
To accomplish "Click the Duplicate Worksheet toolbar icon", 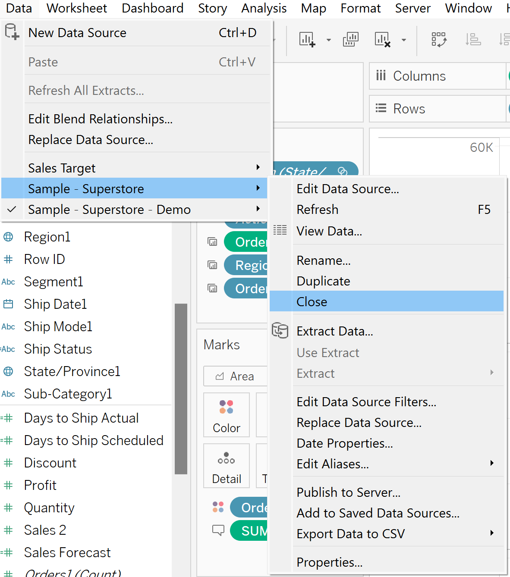I will pyautogui.click(x=350, y=40).
